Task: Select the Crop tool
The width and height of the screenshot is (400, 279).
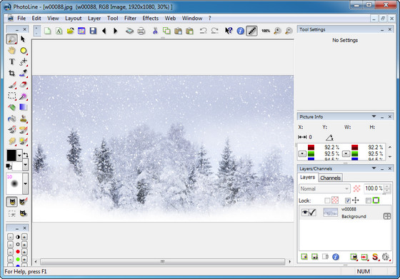Action: pyautogui.click(x=11, y=73)
